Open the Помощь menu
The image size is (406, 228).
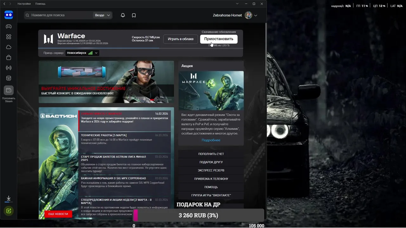(x=40, y=4)
